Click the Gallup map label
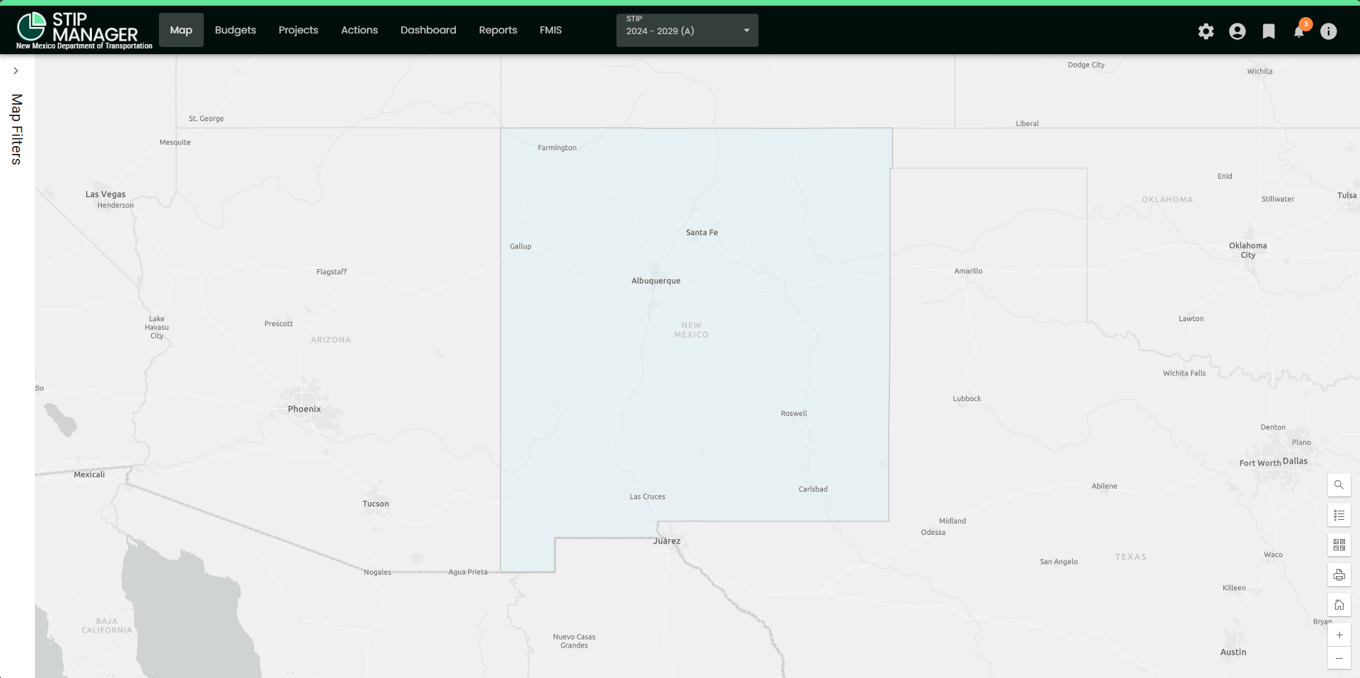The height and width of the screenshot is (678, 1360). tap(521, 246)
